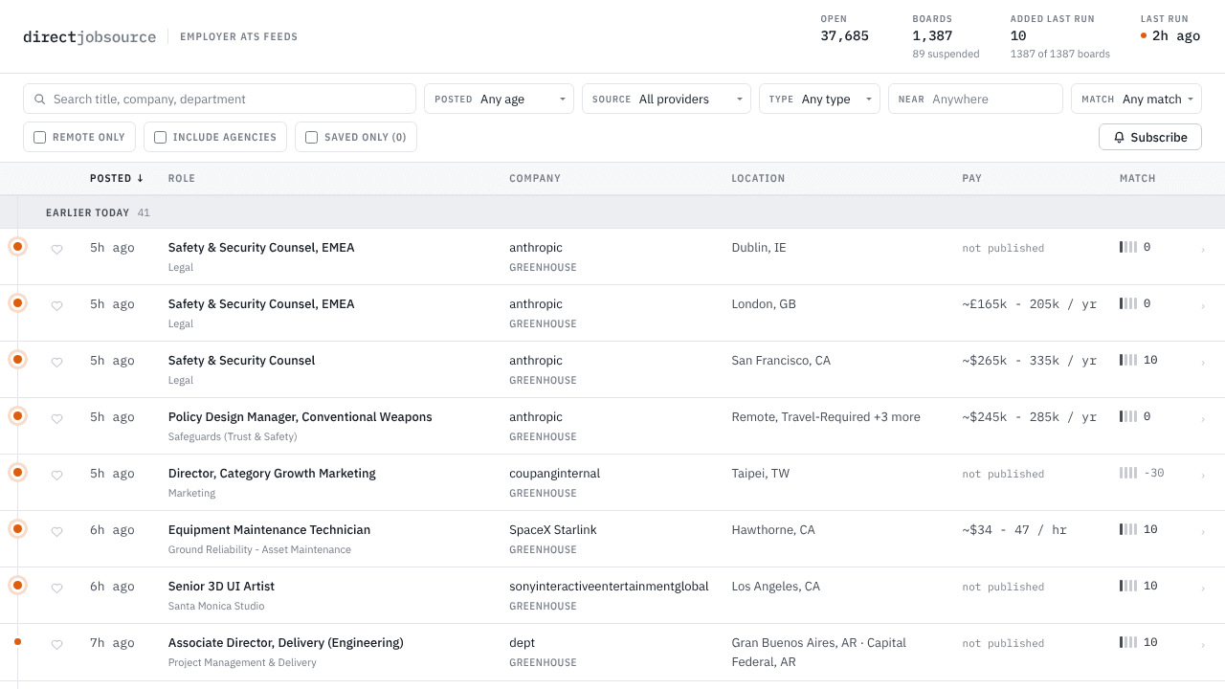Click pay range ~$34 - 47 / hr
The height and width of the screenshot is (689, 1225).
tap(1014, 530)
